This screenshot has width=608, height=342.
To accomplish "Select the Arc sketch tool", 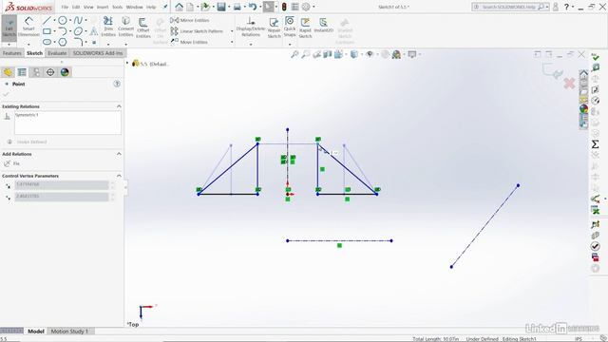I will point(62,31).
